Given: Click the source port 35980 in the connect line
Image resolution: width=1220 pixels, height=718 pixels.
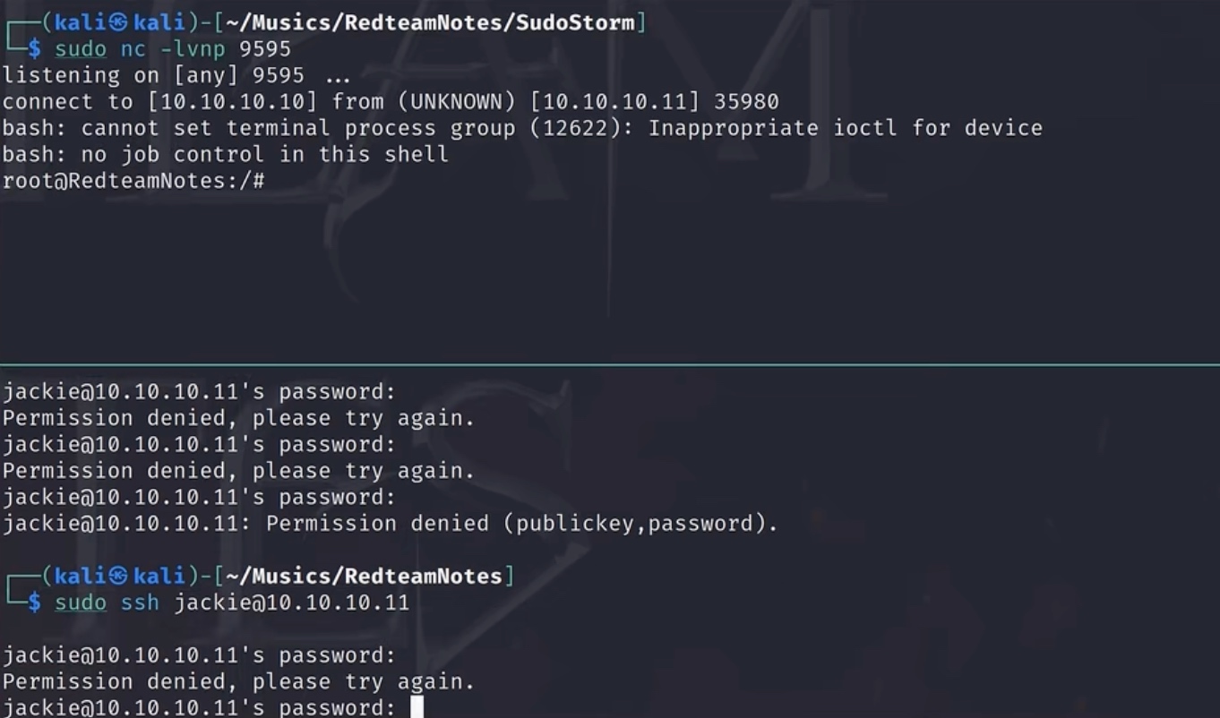Looking at the screenshot, I should pyautogui.click(x=746, y=102).
